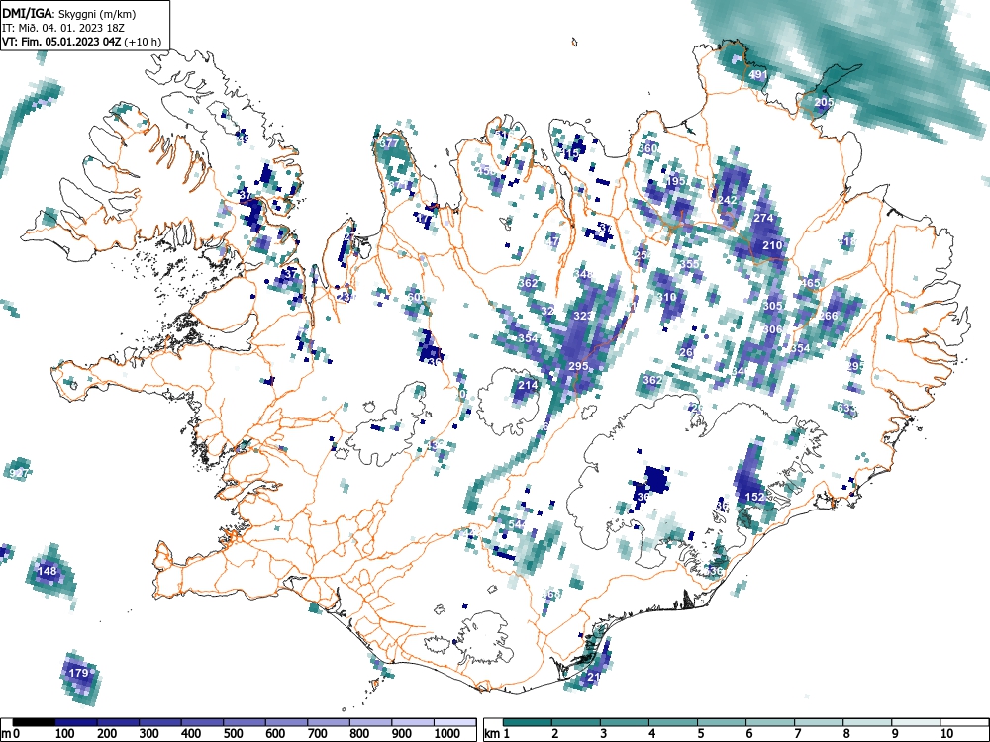
Task: Select the 152 visibility label
Action: pos(755,497)
